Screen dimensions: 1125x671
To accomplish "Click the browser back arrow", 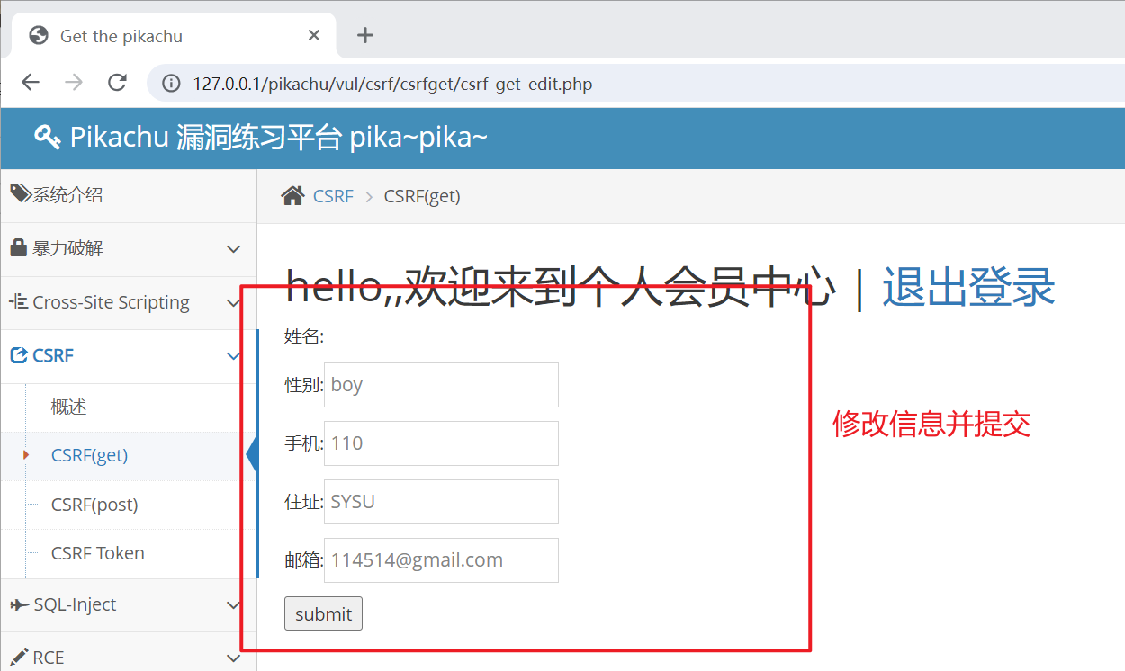I will pyautogui.click(x=31, y=84).
